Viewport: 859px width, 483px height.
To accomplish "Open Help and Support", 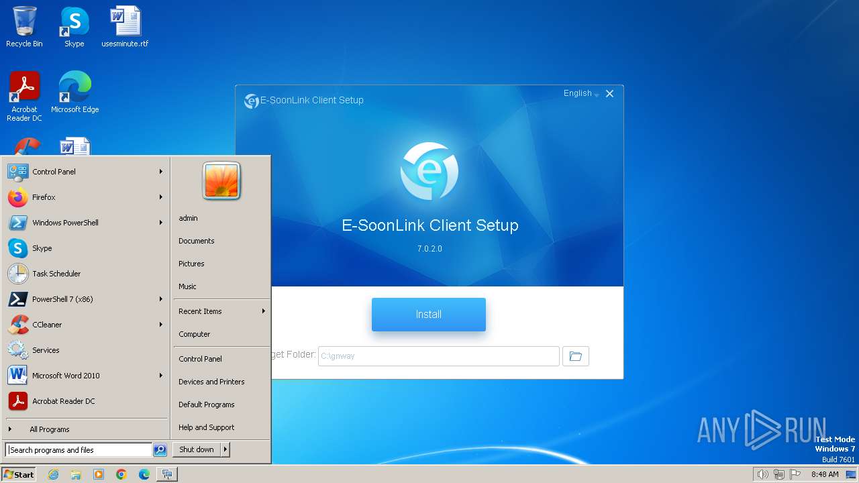I will (207, 427).
